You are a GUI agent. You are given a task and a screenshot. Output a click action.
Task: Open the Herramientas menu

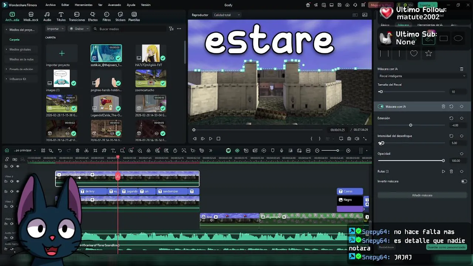click(x=84, y=5)
